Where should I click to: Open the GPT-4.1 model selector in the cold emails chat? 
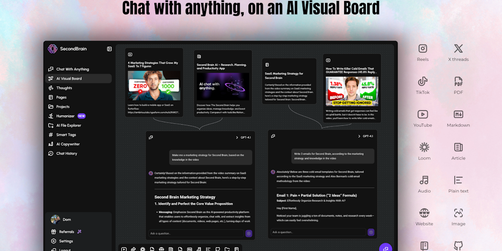365,136
